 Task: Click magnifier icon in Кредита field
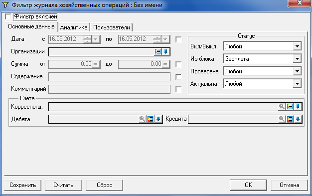[x=282, y=119]
